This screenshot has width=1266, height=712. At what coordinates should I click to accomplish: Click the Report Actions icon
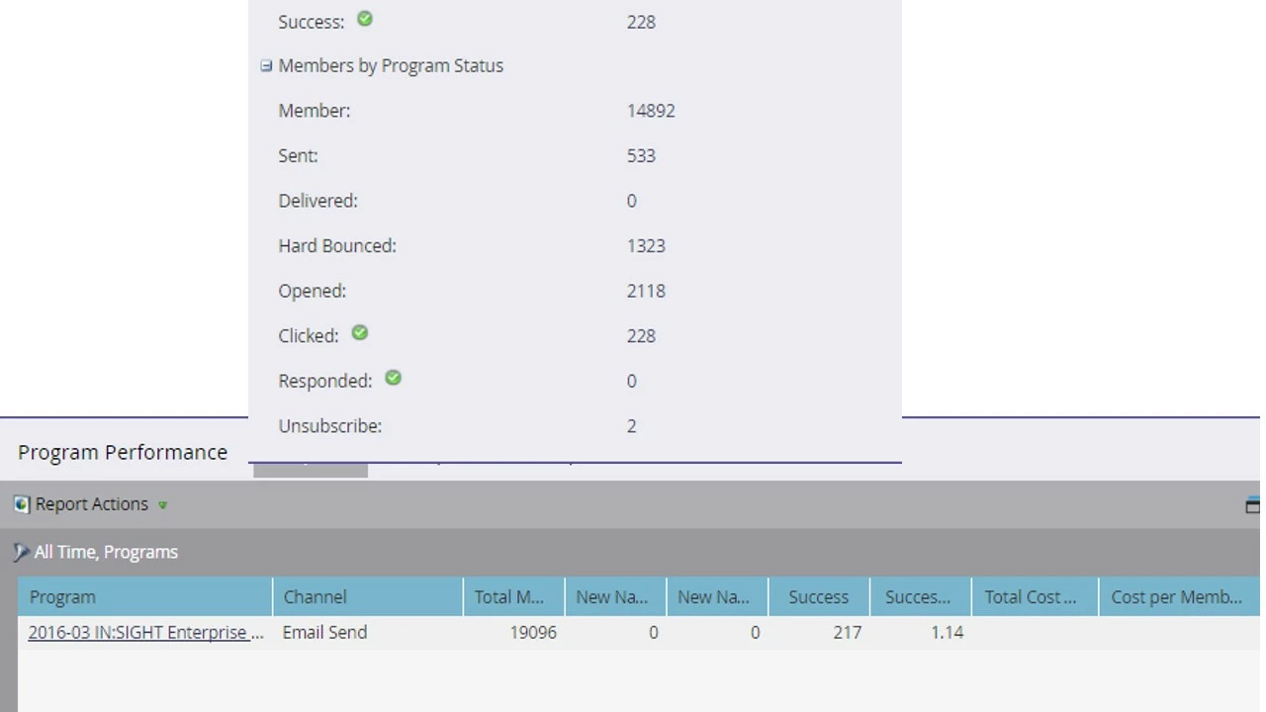click(22, 504)
